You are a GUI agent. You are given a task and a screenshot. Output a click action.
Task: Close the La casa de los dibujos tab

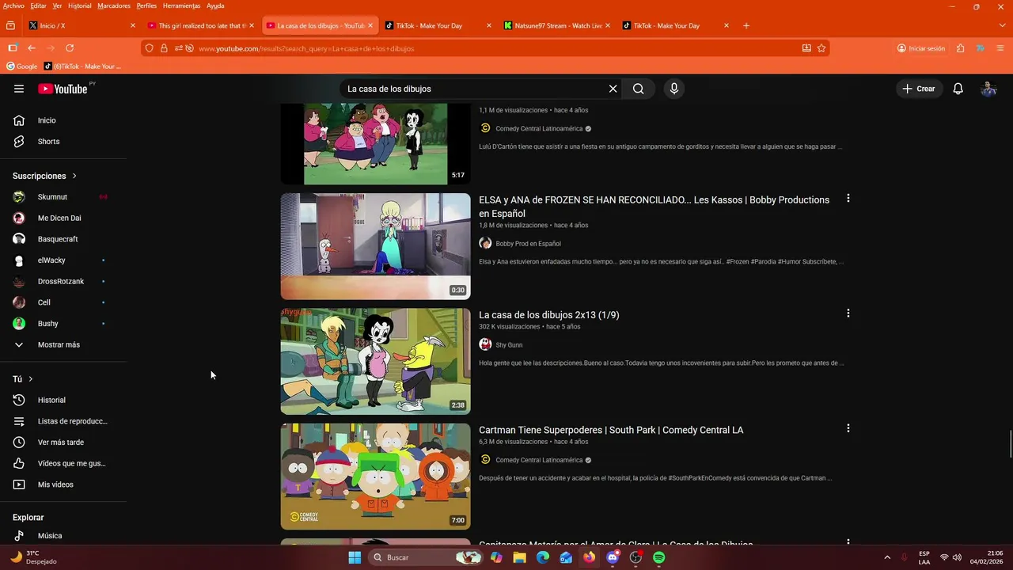[x=370, y=25]
